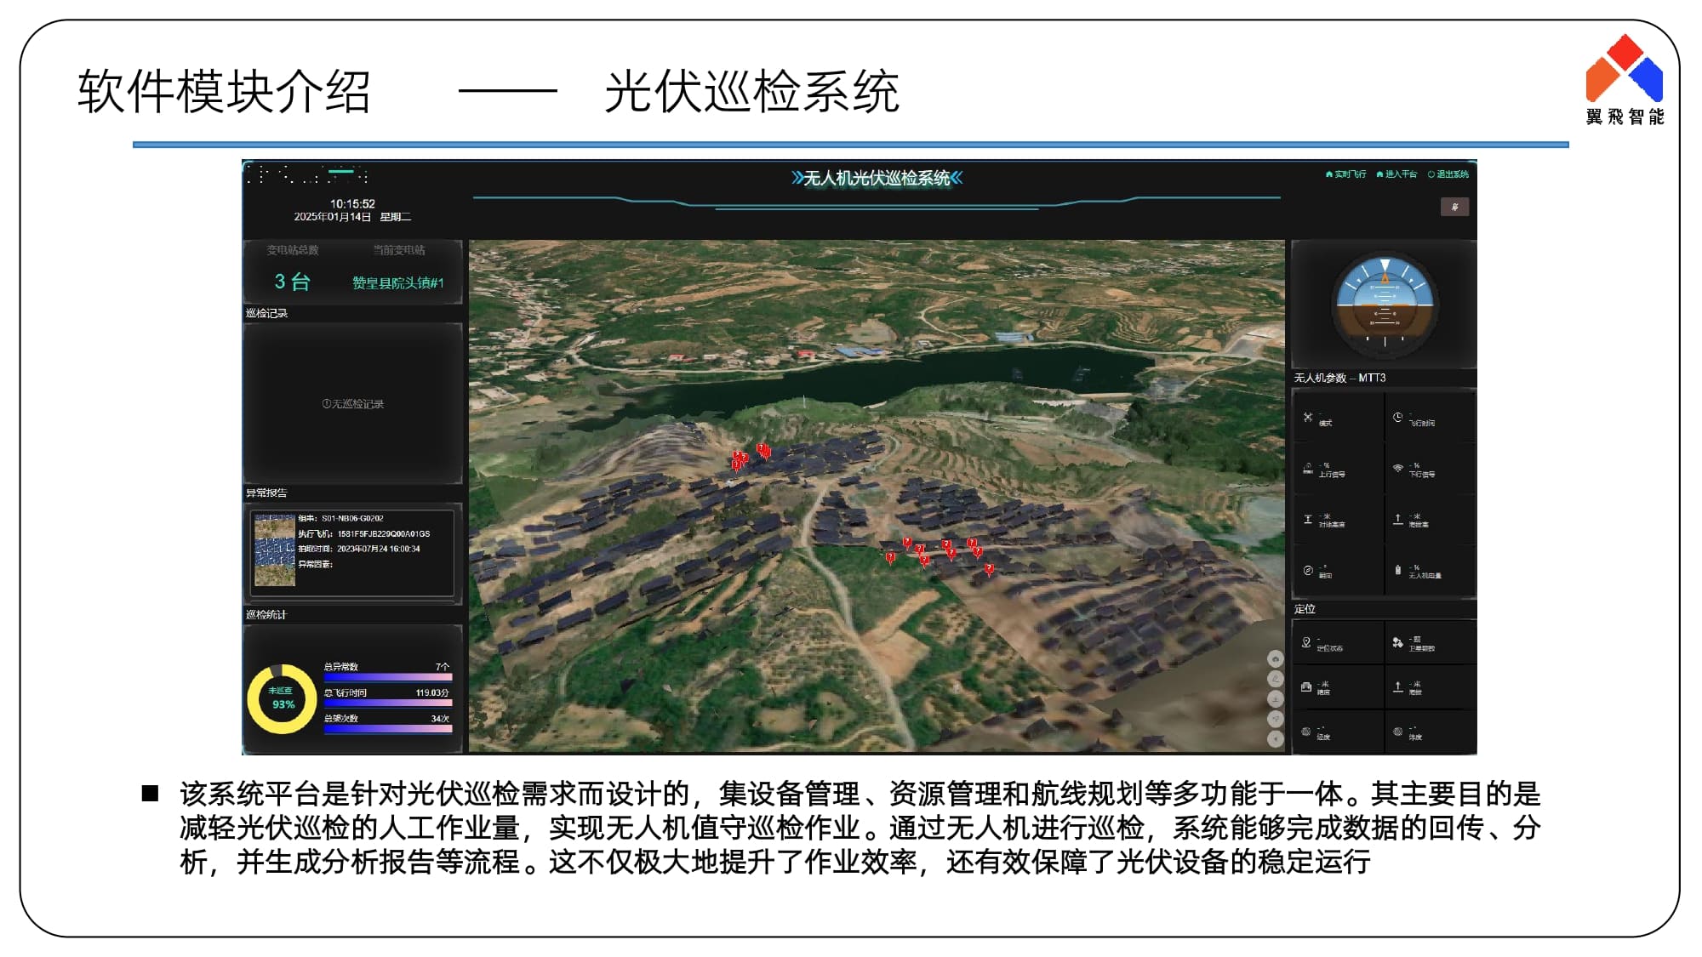The width and height of the screenshot is (1702, 957).
Task: Click the positioning status pin icon
Action: 1306,642
